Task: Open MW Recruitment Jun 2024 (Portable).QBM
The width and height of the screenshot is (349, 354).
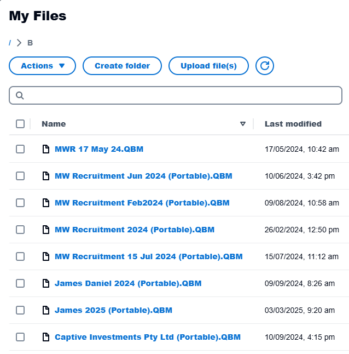Action: 143,176
